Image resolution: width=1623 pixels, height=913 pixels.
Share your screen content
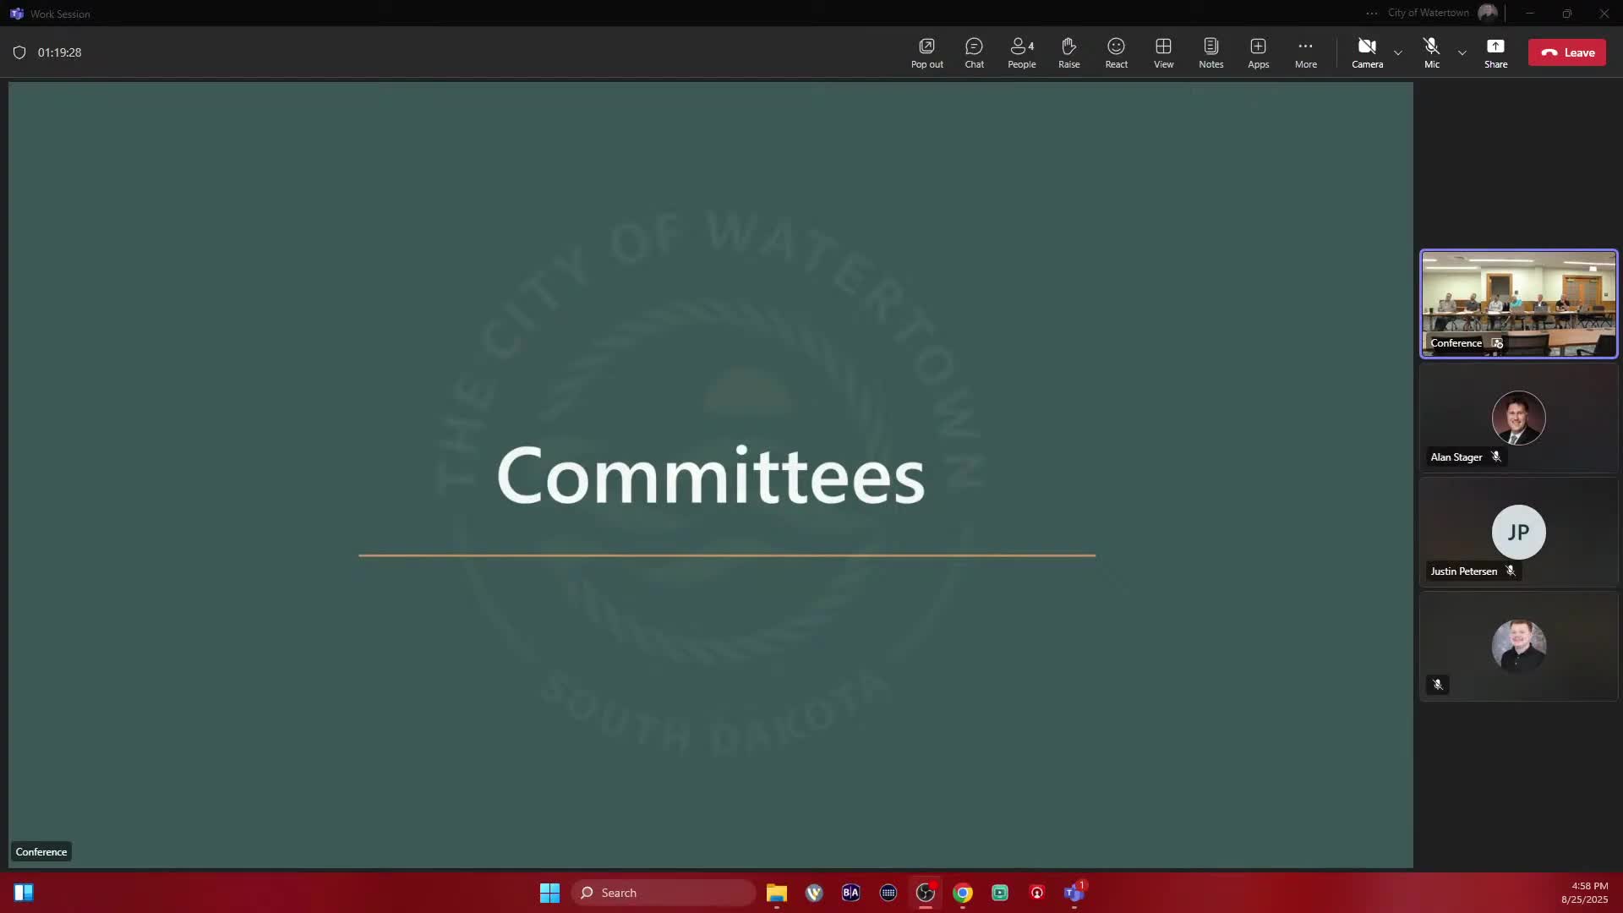tap(1495, 52)
